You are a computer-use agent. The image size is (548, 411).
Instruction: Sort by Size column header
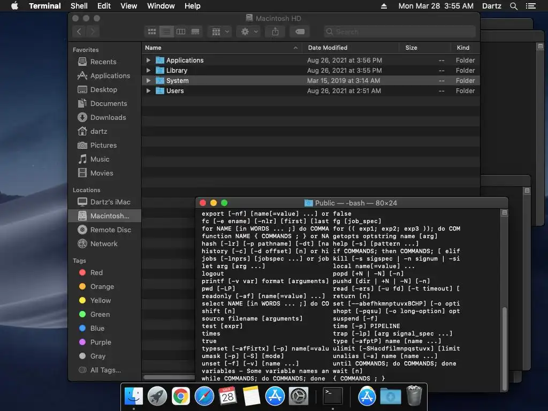424,48
